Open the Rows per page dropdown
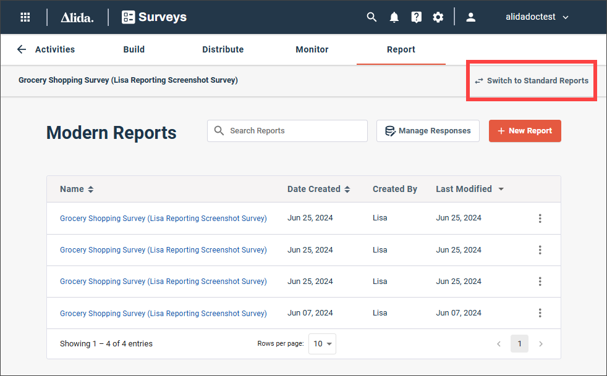 [x=322, y=343]
